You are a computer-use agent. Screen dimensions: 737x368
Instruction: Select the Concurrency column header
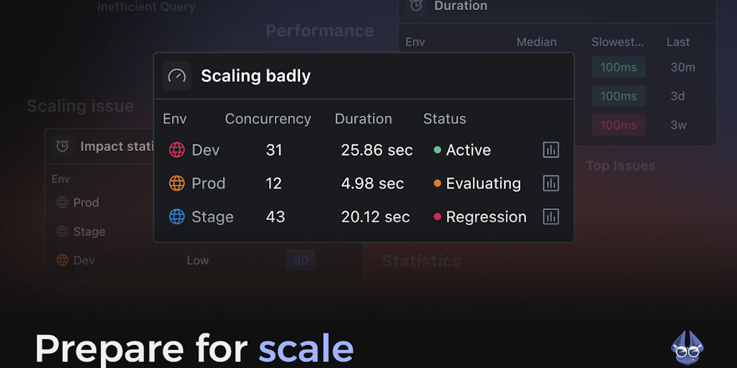tap(268, 119)
